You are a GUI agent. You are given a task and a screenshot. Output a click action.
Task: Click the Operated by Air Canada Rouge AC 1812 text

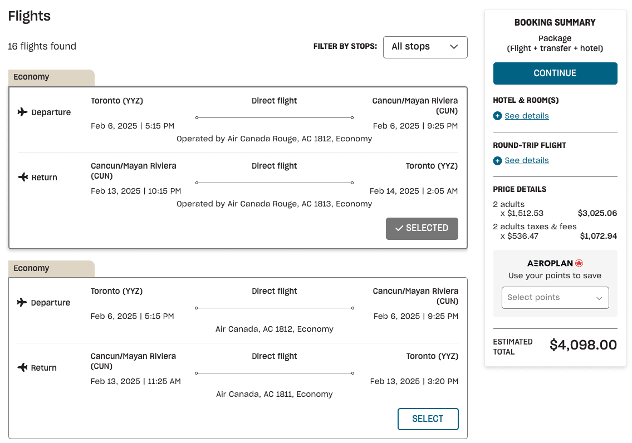[274, 139]
